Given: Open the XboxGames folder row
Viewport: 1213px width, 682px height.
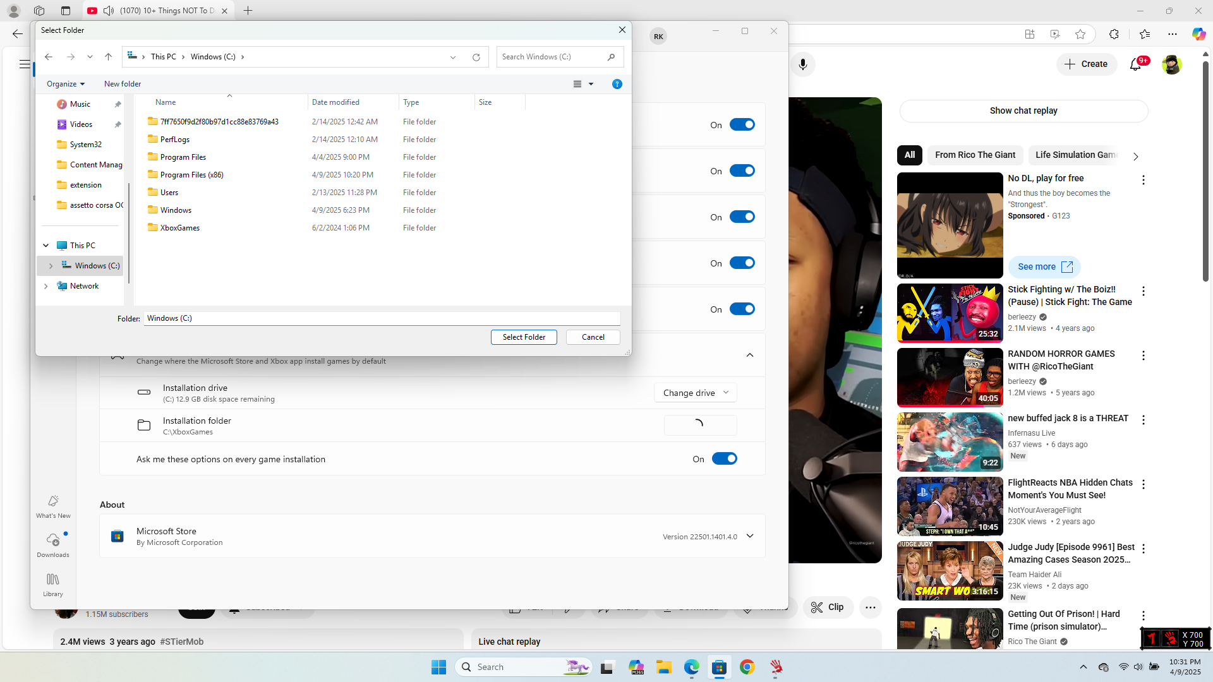Looking at the screenshot, I should [335, 228].
